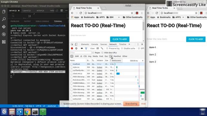The image size is (207, 116).
Task: Activate DevTools inspect element picker
Action: point(72,44)
